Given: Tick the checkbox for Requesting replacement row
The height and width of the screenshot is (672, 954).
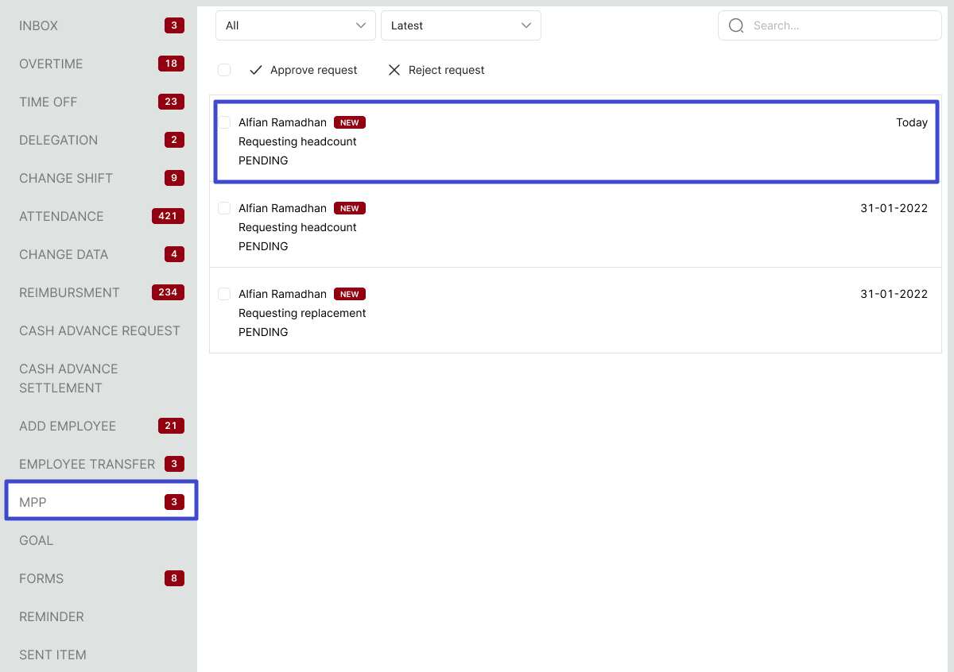Looking at the screenshot, I should (224, 294).
